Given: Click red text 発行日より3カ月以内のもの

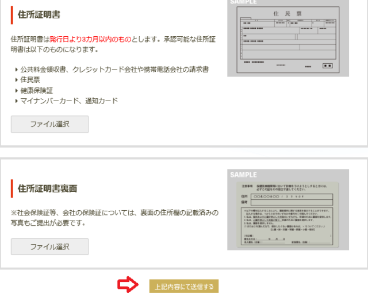Looking at the screenshot, I should [90, 39].
